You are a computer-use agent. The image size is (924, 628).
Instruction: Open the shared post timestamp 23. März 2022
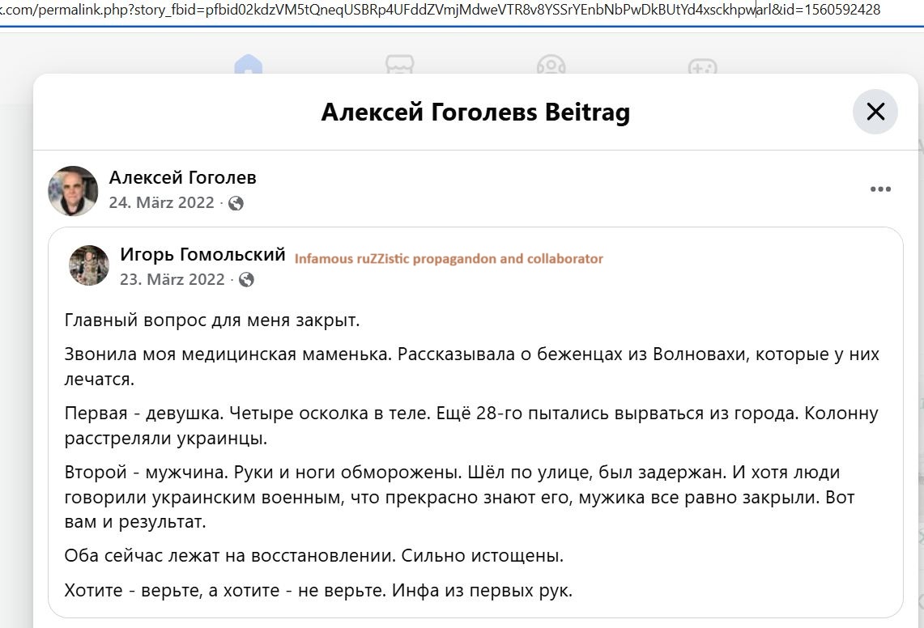[x=172, y=279]
